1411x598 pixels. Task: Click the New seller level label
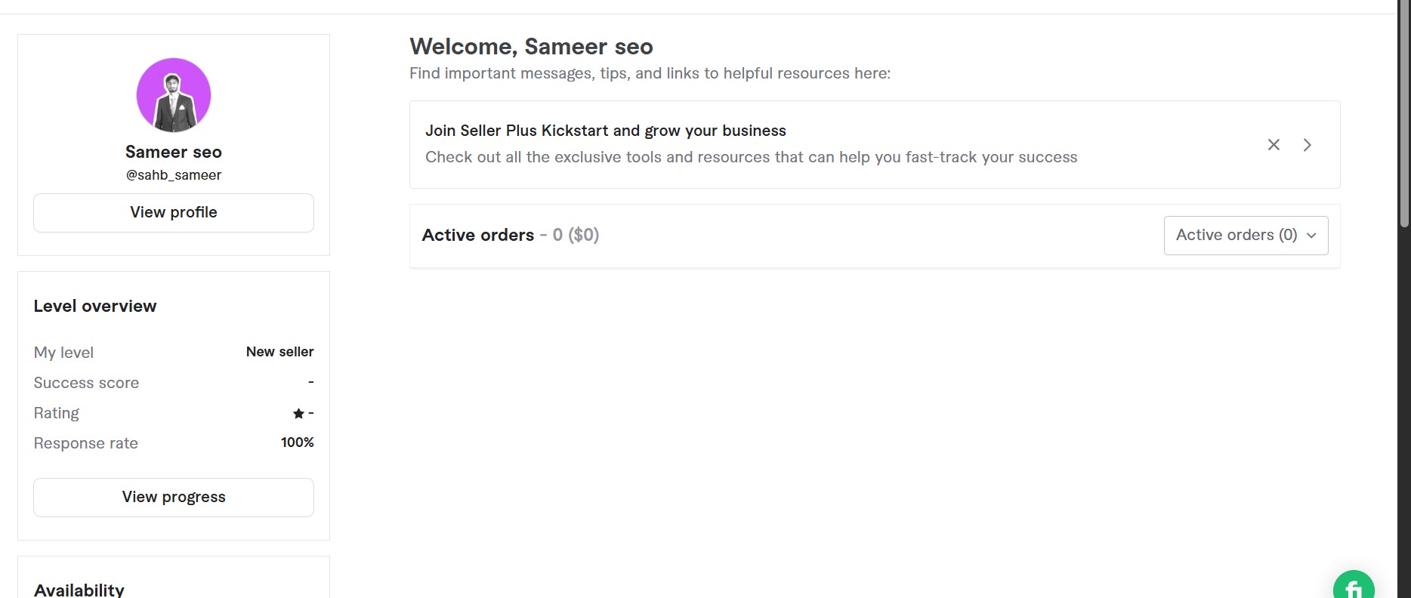[x=279, y=352]
